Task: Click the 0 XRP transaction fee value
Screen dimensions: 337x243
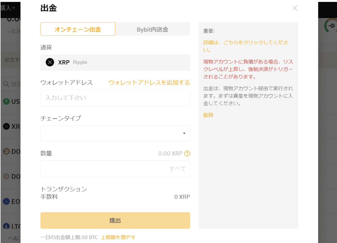Action: pos(182,197)
